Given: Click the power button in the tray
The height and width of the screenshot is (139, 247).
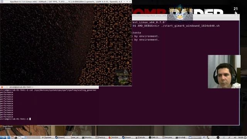Looking at the screenshot, I should [245, 137].
